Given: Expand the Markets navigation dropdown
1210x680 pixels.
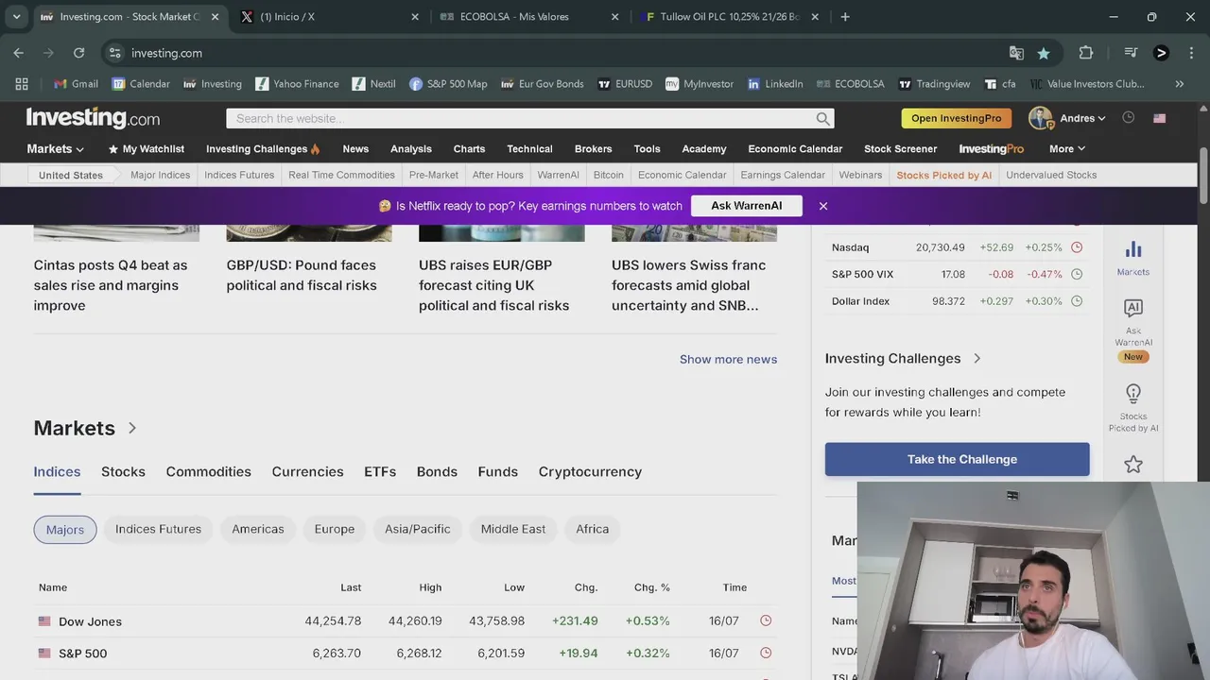Looking at the screenshot, I should pyautogui.click(x=56, y=149).
